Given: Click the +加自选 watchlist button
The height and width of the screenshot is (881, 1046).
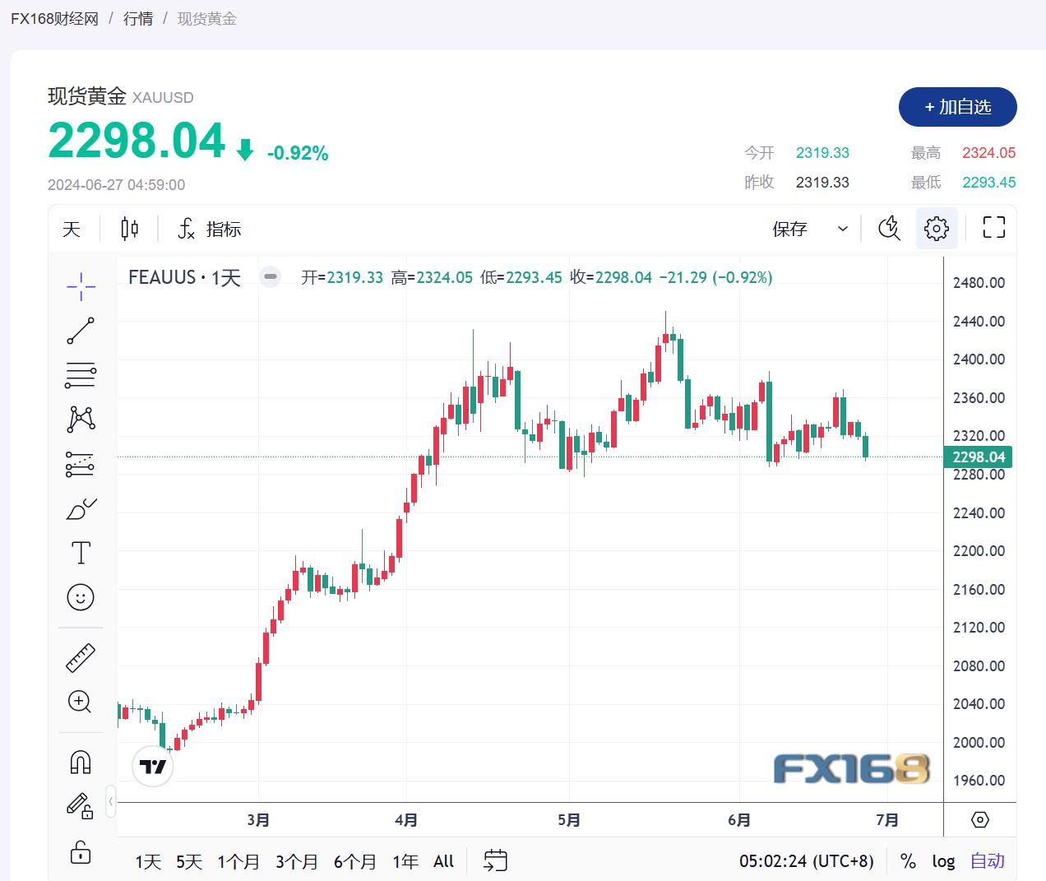Looking at the screenshot, I should click(x=957, y=107).
